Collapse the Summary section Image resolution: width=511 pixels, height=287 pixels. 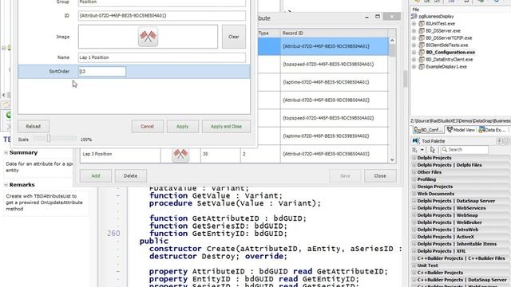(x=6, y=152)
